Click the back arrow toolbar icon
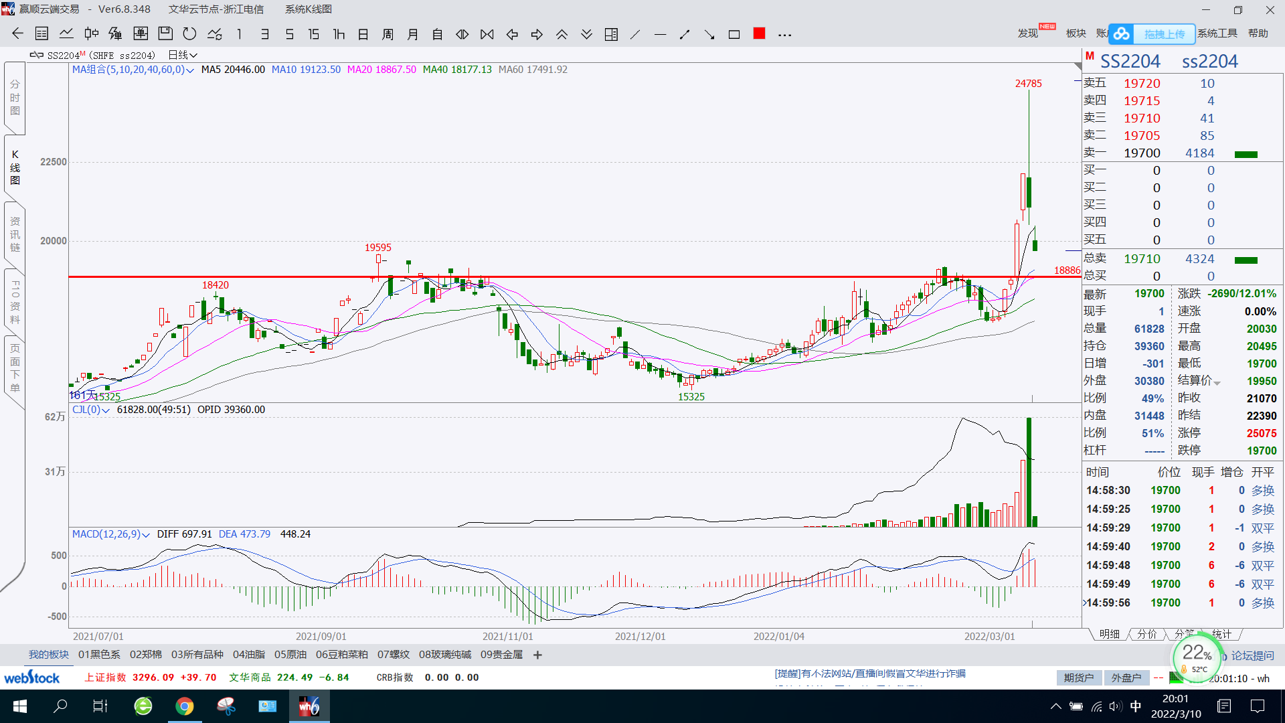1285x723 pixels. point(17,34)
